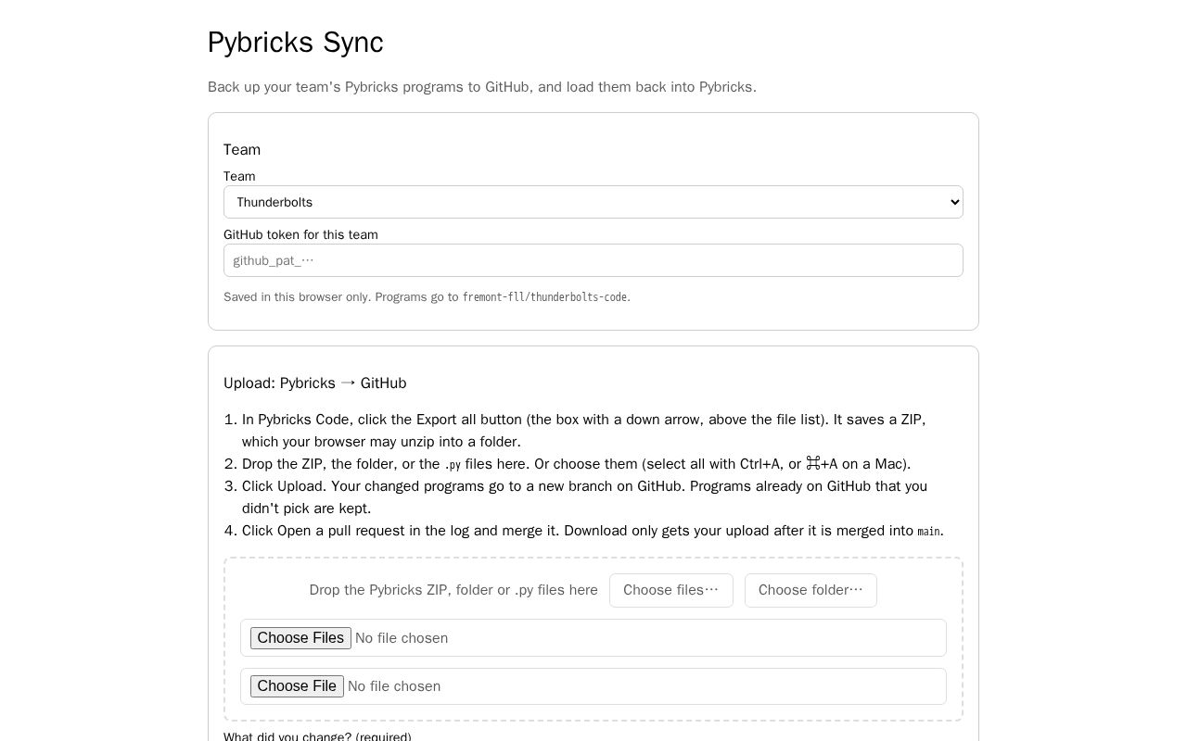Click the instruction starting 'Drop the ZIP, the folder'
1187x741 pixels.
(576, 464)
